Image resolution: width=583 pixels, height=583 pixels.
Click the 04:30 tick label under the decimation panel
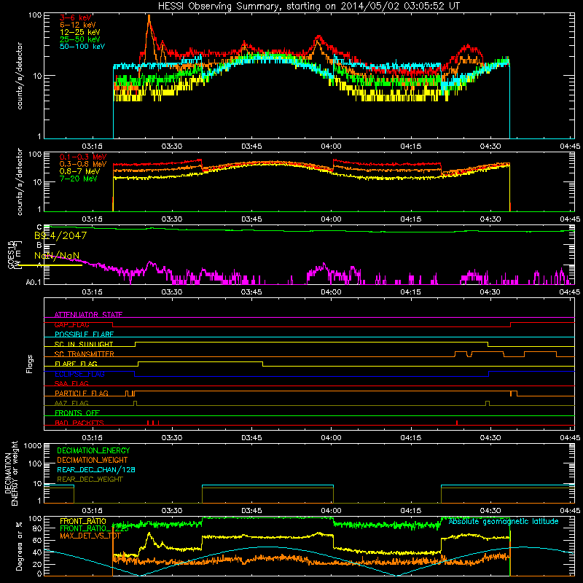tap(490, 511)
